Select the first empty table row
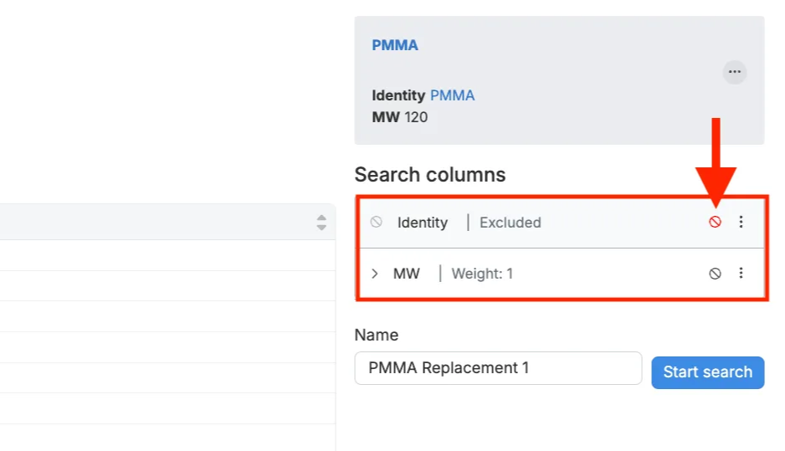The image size is (785, 451). pos(167,255)
